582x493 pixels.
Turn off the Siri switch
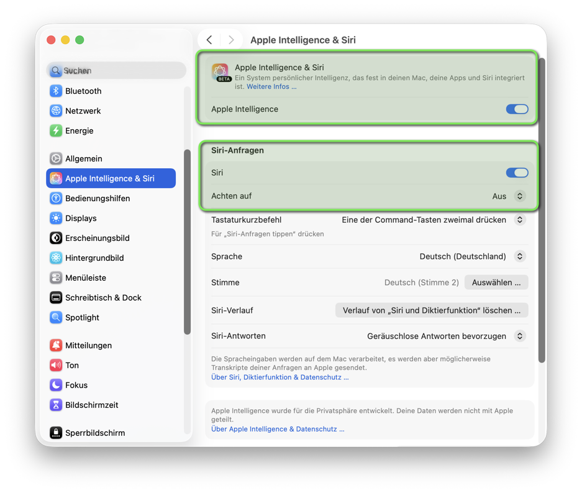point(517,173)
